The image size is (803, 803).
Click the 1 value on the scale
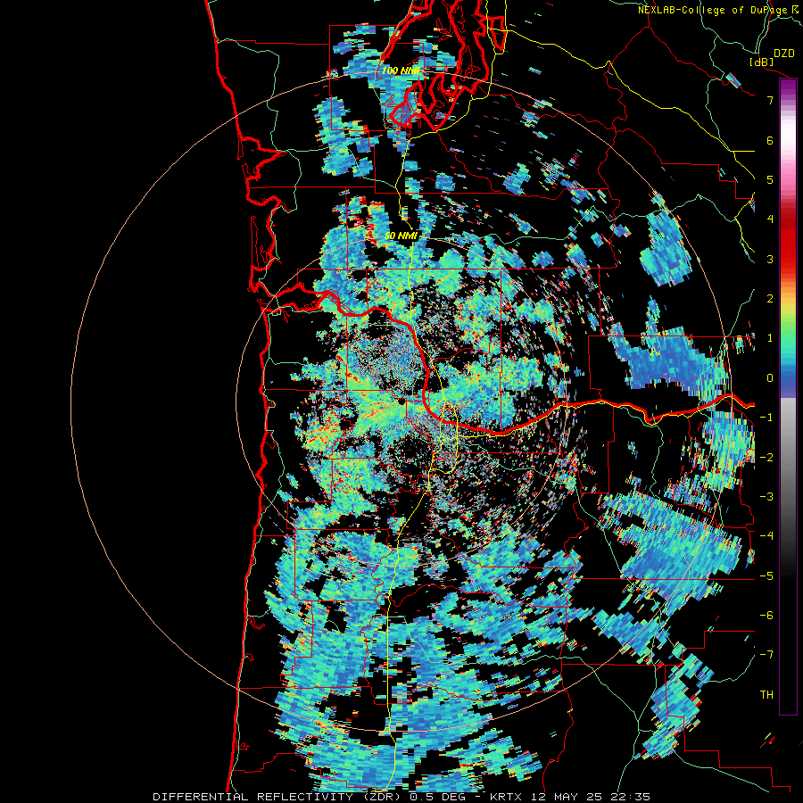tap(770, 338)
